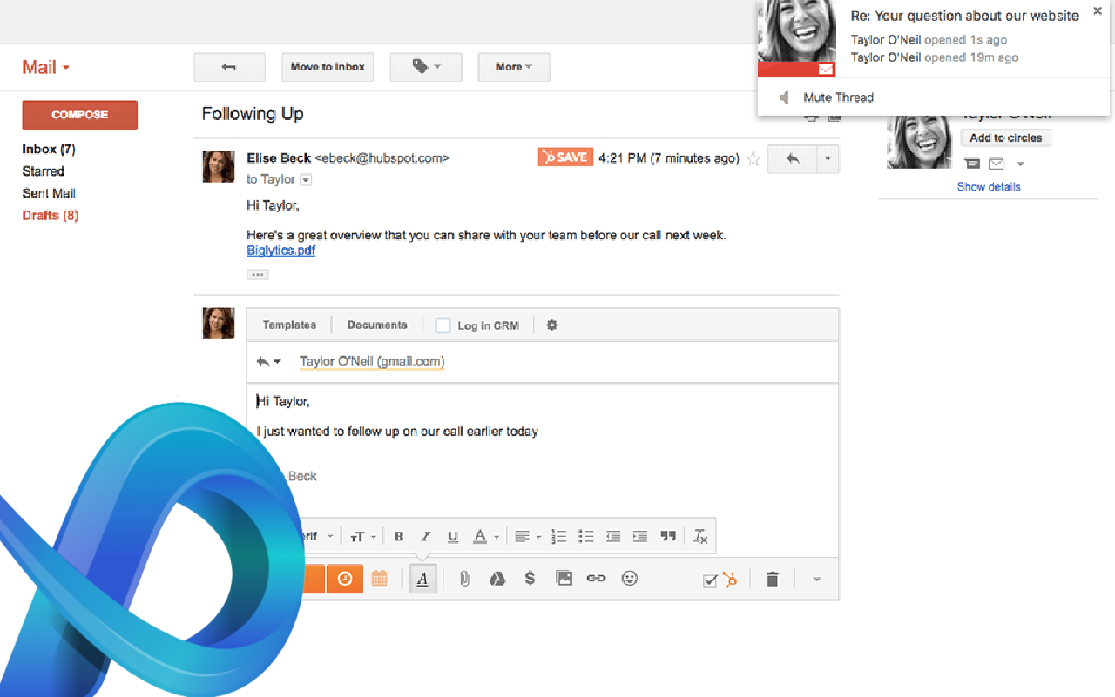This screenshot has height=697, width=1115.
Task: Open the reply type arrow dropdown
Action: (x=269, y=361)
